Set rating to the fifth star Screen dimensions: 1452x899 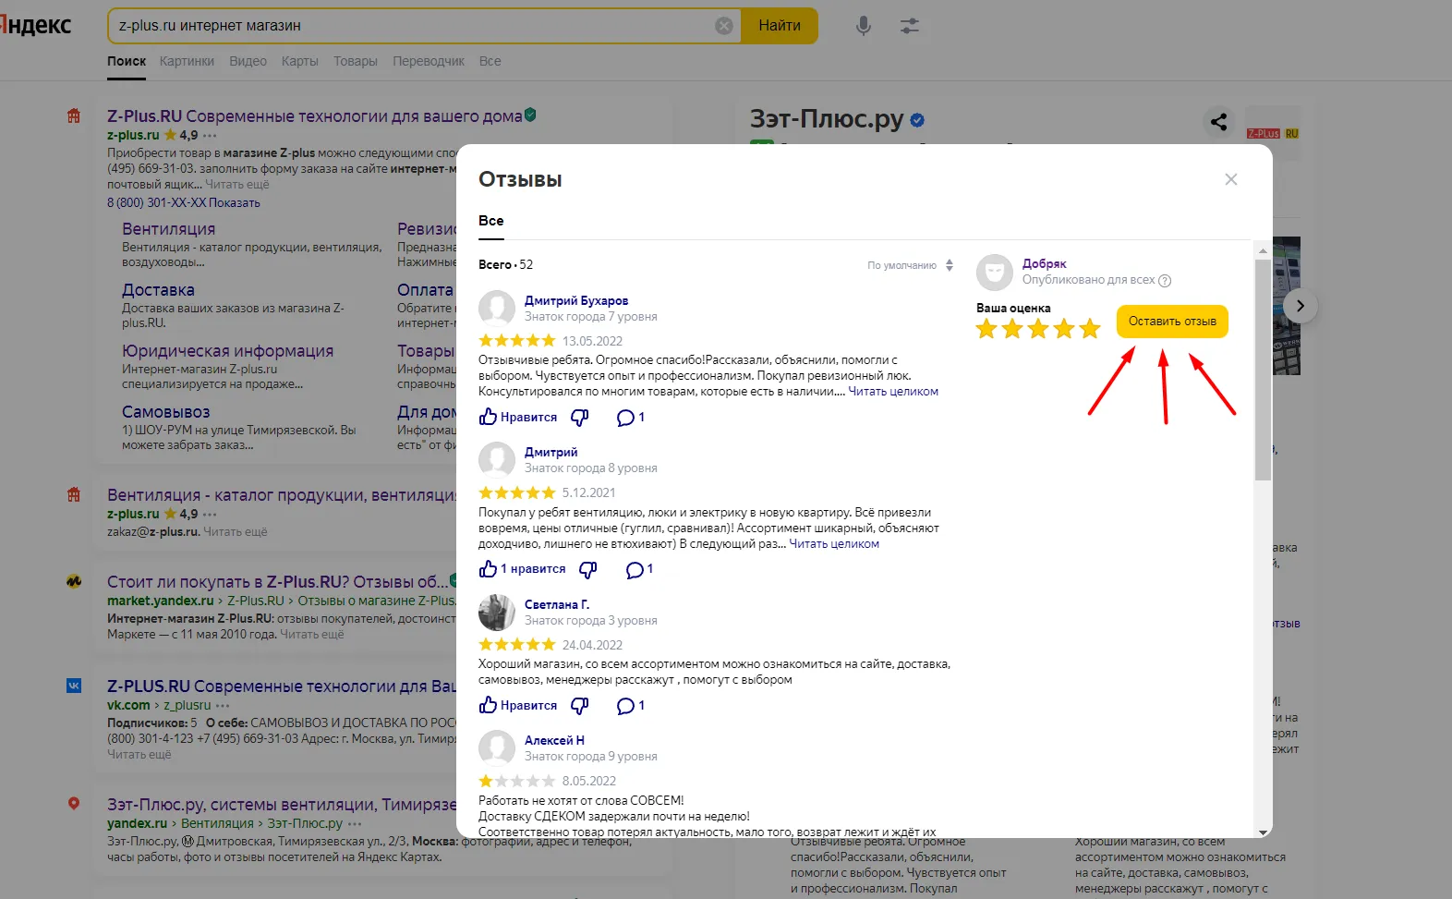[1090, 329]
